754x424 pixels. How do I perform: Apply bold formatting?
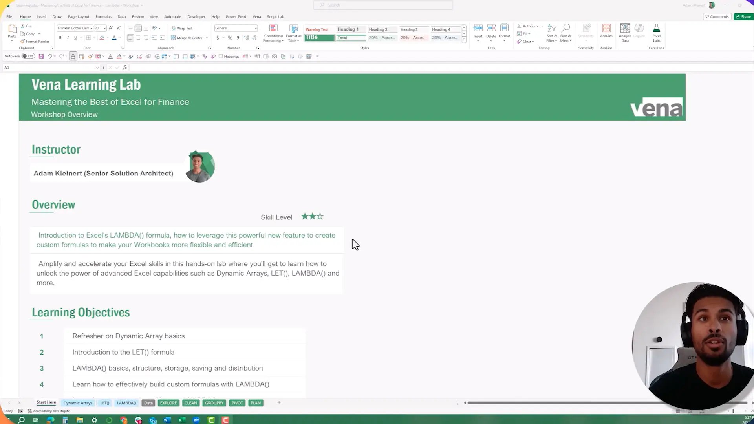tap(60, 38)
